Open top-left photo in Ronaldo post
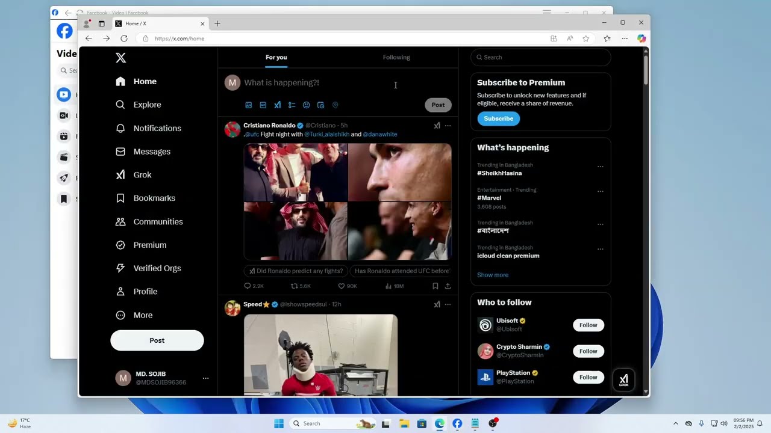This screenshot has height=433, width=771. 296,172
